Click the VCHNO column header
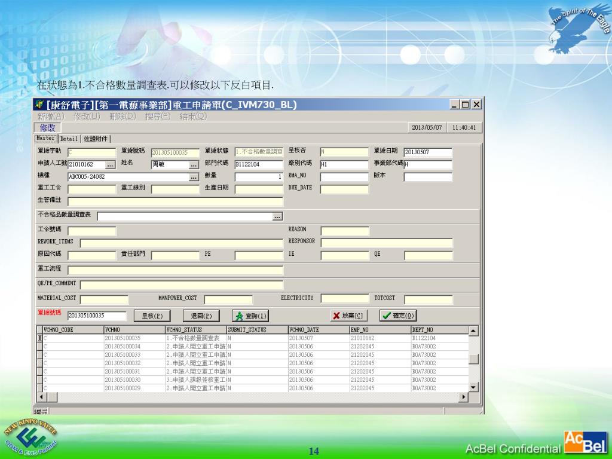 pyautogui.click(x=134, y=330)
